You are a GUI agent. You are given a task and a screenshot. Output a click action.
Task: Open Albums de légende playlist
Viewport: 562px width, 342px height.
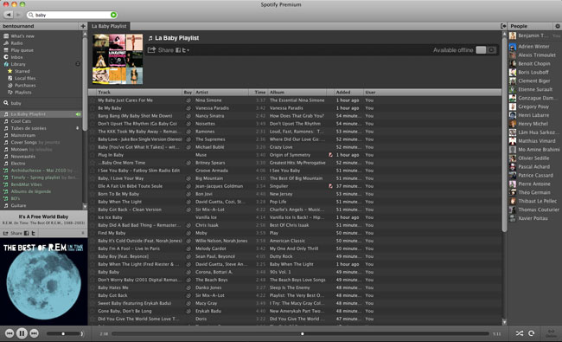pyautogui.click(x=31, y=191)
